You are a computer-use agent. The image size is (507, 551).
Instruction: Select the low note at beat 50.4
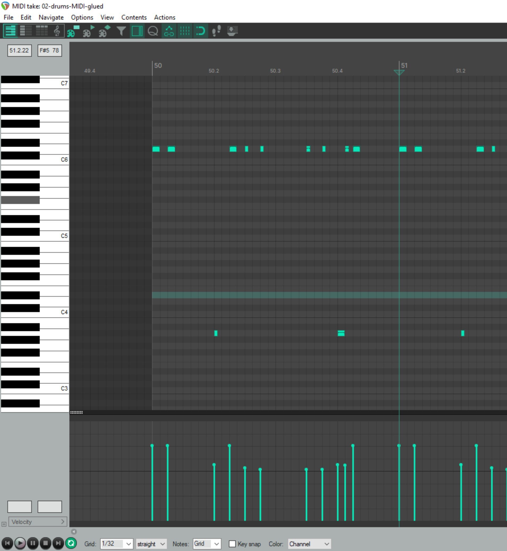coord(341,333)
